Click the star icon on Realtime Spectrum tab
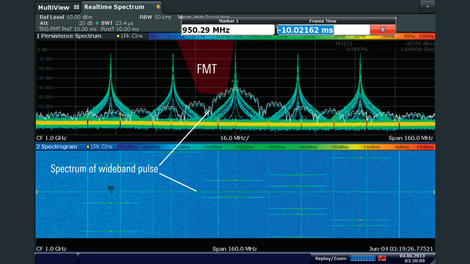 (x=158, y=7)
